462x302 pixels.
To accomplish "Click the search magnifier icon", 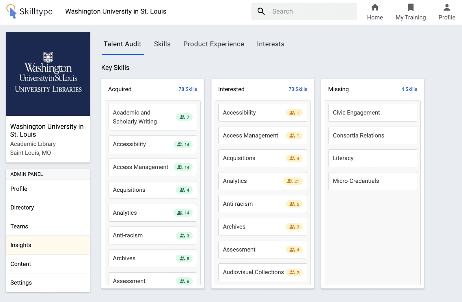I will pos(261,11).
